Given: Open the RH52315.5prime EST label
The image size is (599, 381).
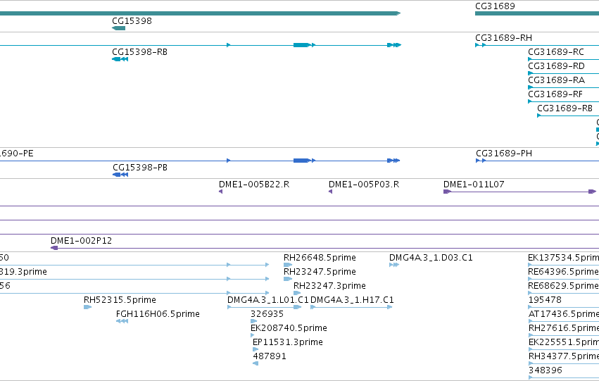Looking at the screenshot, I should [120, 300].
